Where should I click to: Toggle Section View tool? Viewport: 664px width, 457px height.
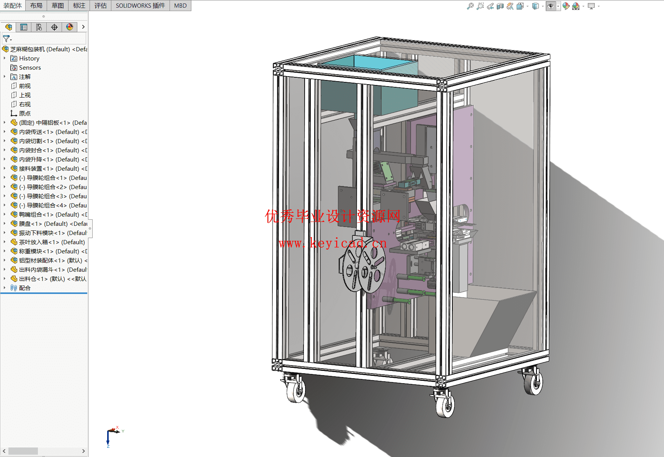(x=500, y=6)
